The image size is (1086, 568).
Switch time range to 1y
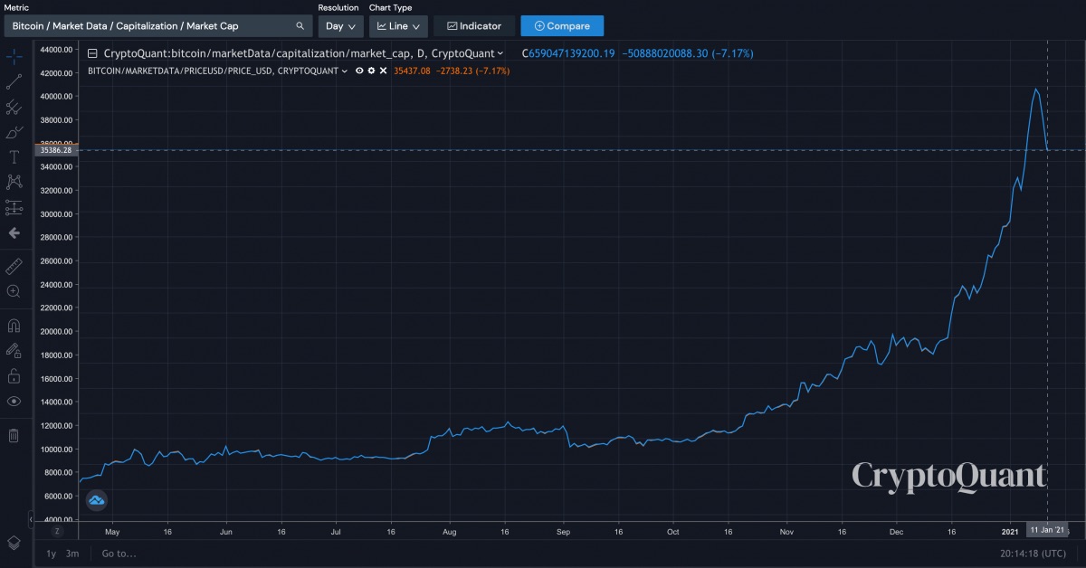click(x=51, y=554)
